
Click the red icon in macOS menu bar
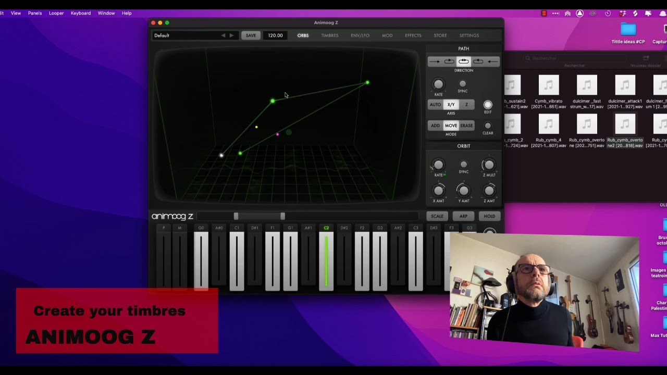pyautogui.click(x=544, y=13)
